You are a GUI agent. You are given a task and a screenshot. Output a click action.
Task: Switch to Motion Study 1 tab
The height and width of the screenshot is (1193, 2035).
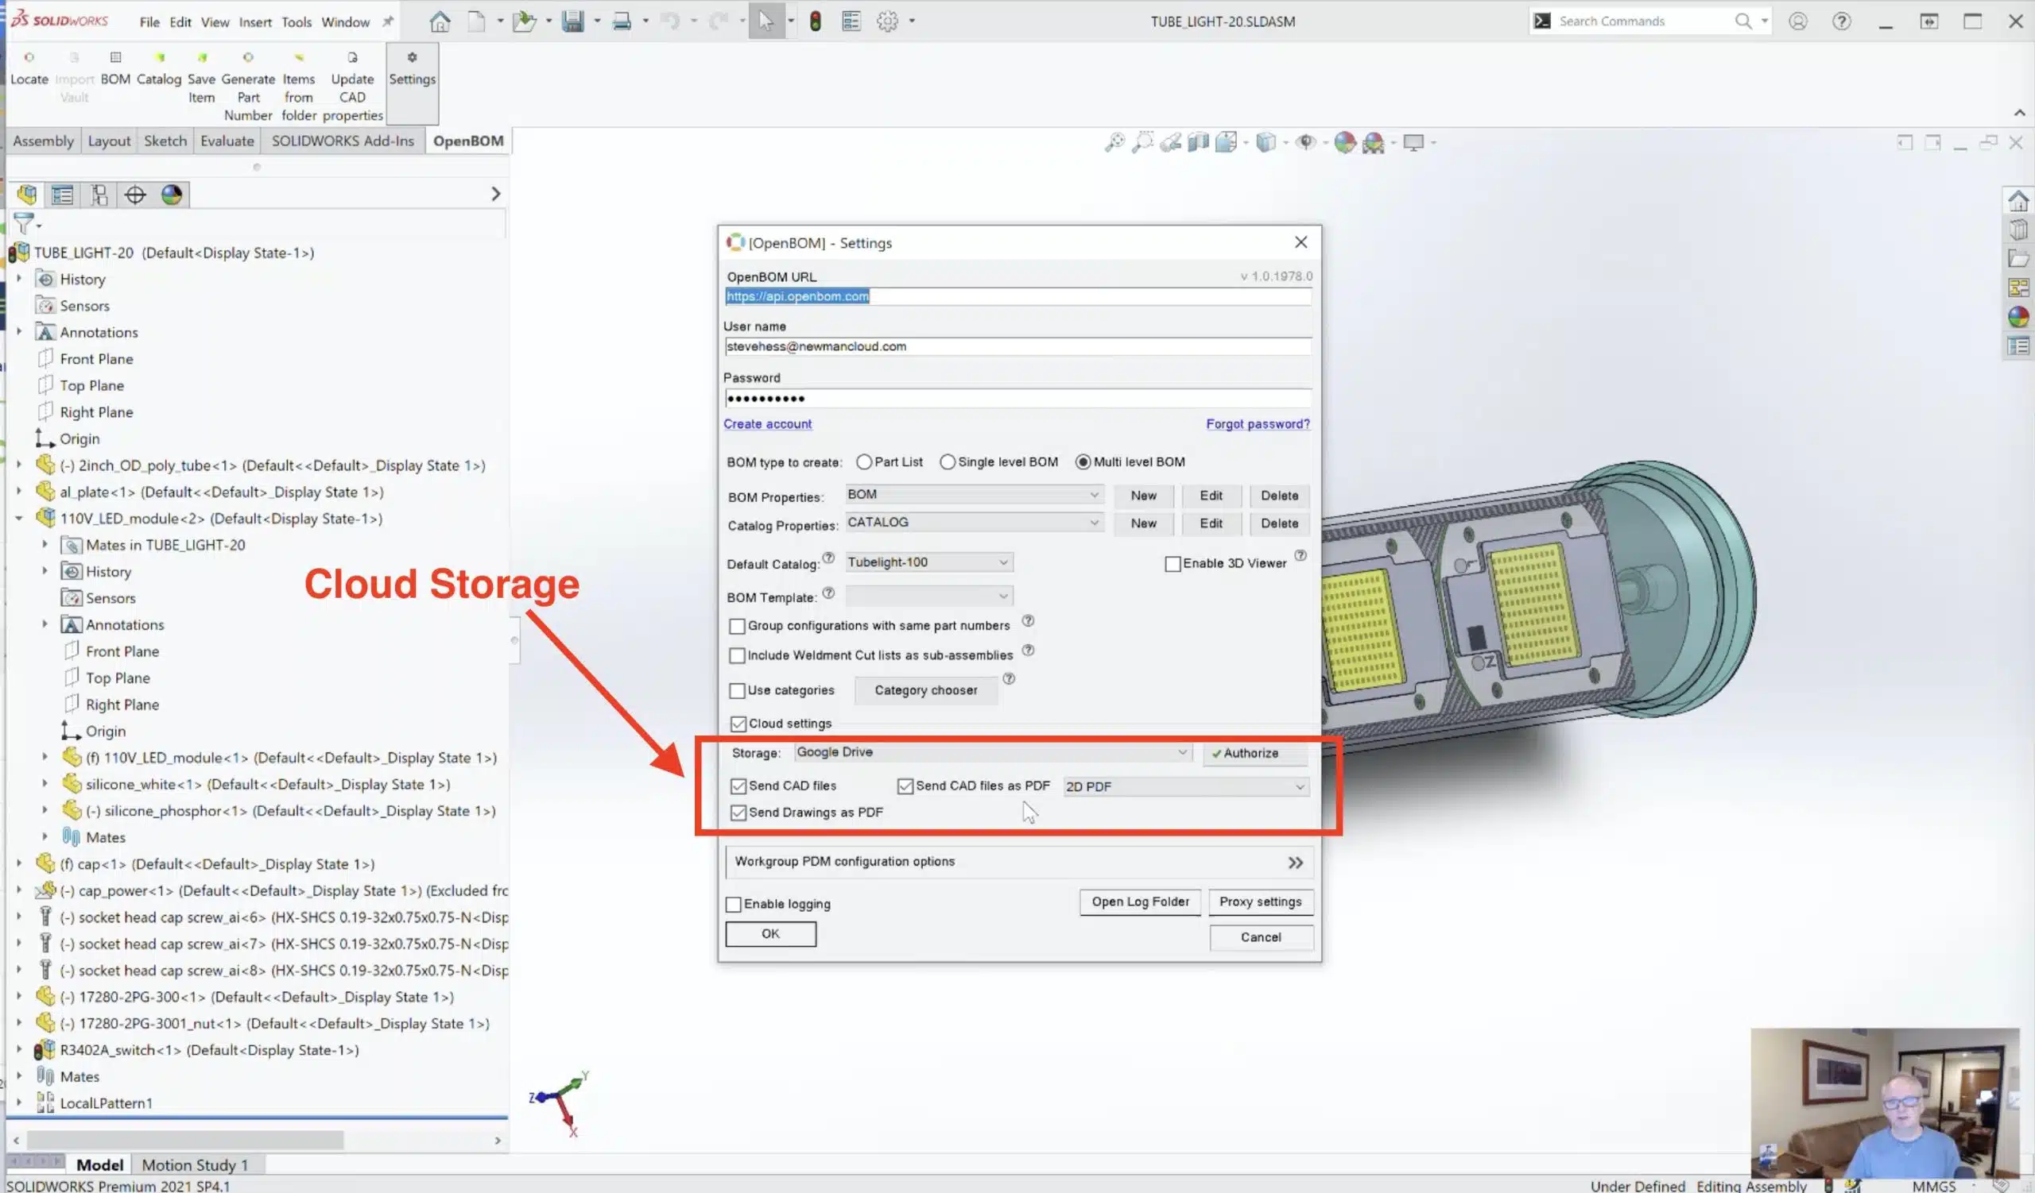(195, 1164)
